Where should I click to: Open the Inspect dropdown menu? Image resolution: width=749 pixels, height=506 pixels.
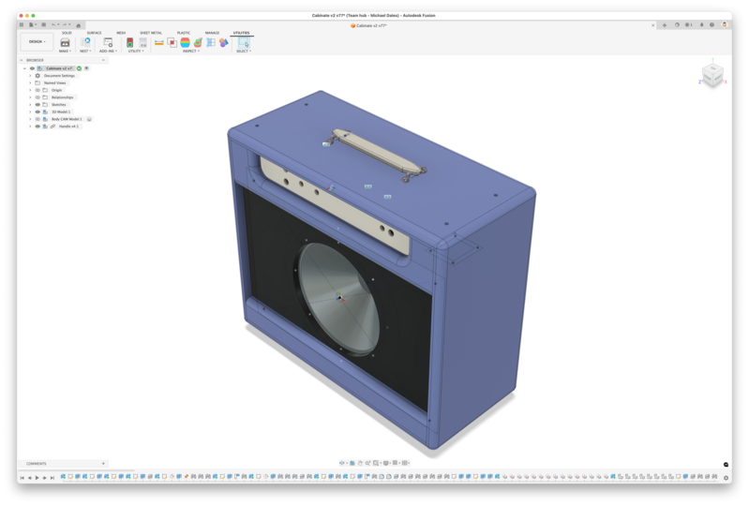coord(191,52)
